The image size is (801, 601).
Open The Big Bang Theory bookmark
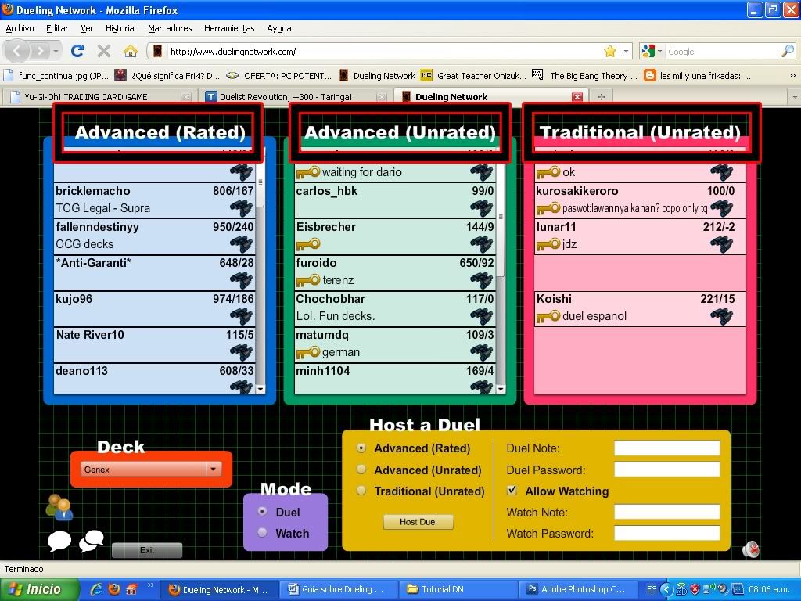(x=585, y=76)
